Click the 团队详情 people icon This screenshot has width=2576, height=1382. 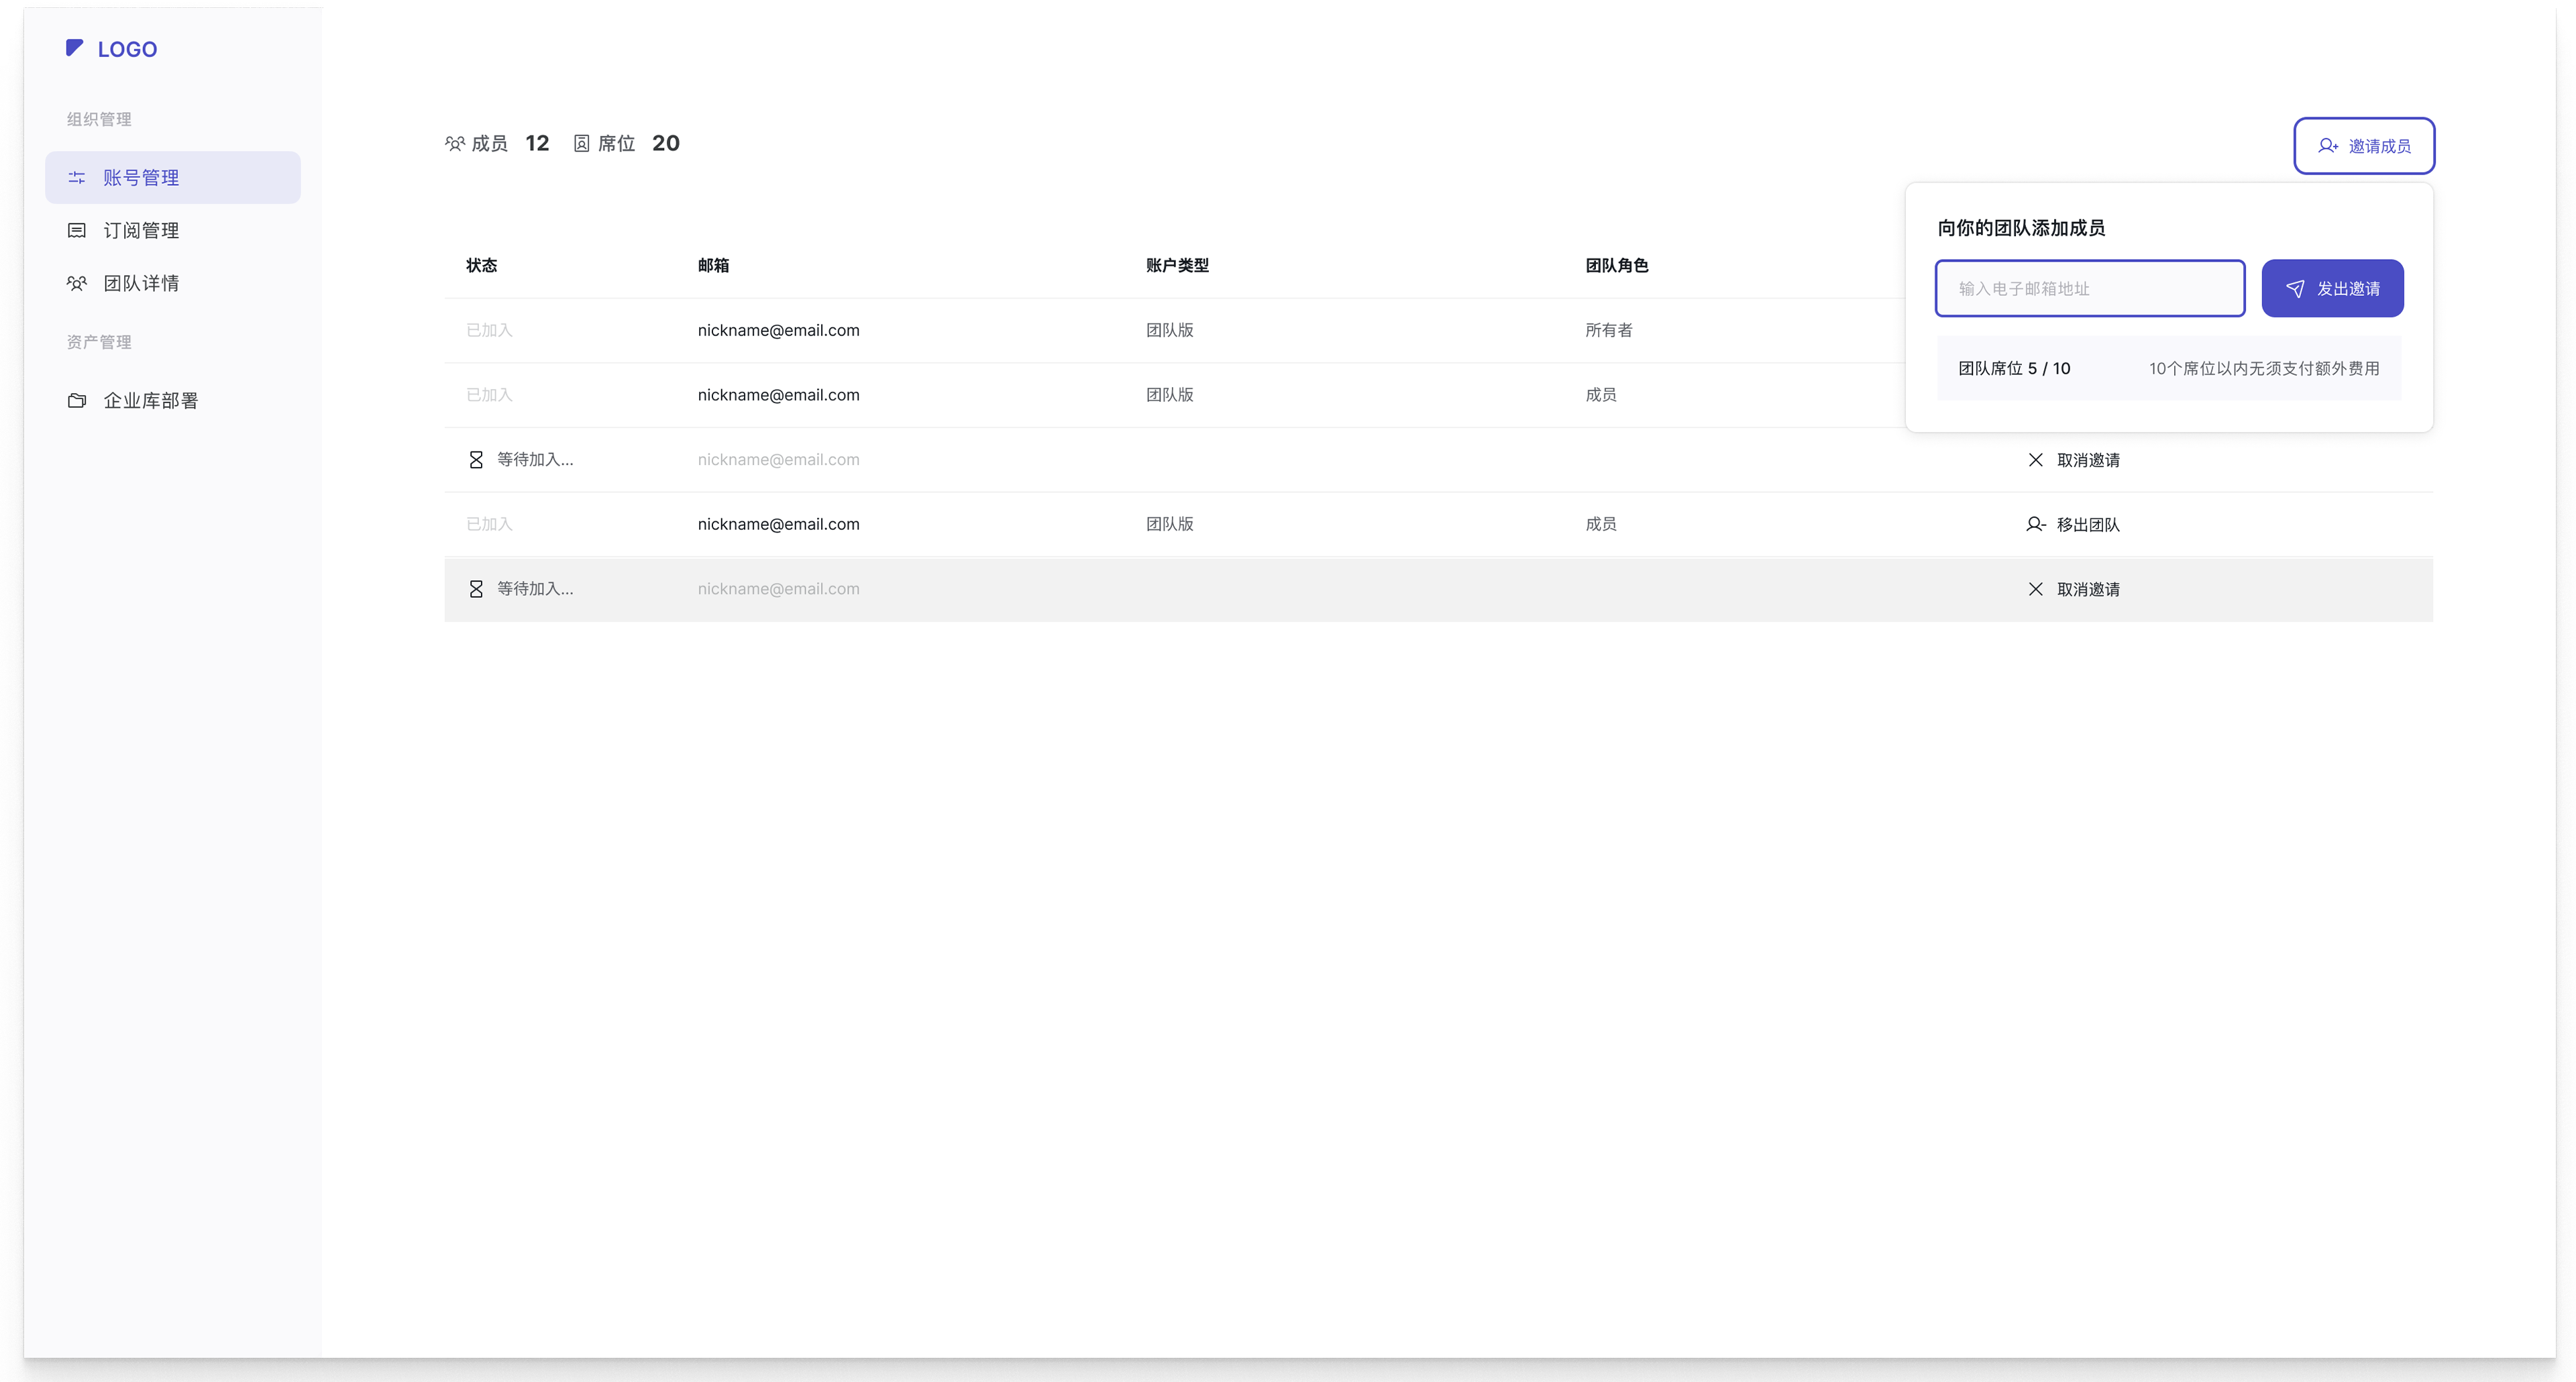[x=77, y=283]
